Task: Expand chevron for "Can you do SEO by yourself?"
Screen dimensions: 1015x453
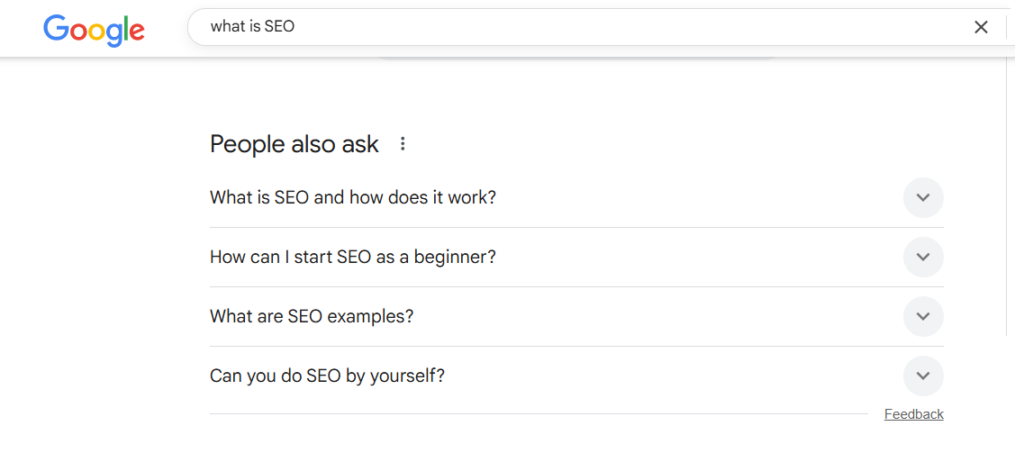Action: coord(923,376)
